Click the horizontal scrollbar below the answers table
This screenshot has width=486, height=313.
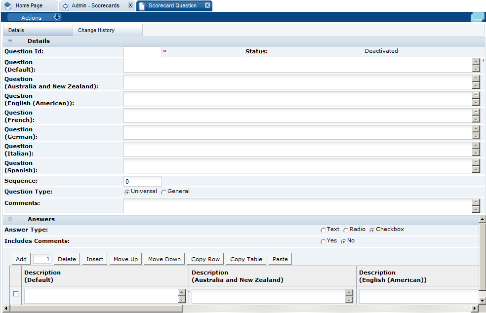94,309
